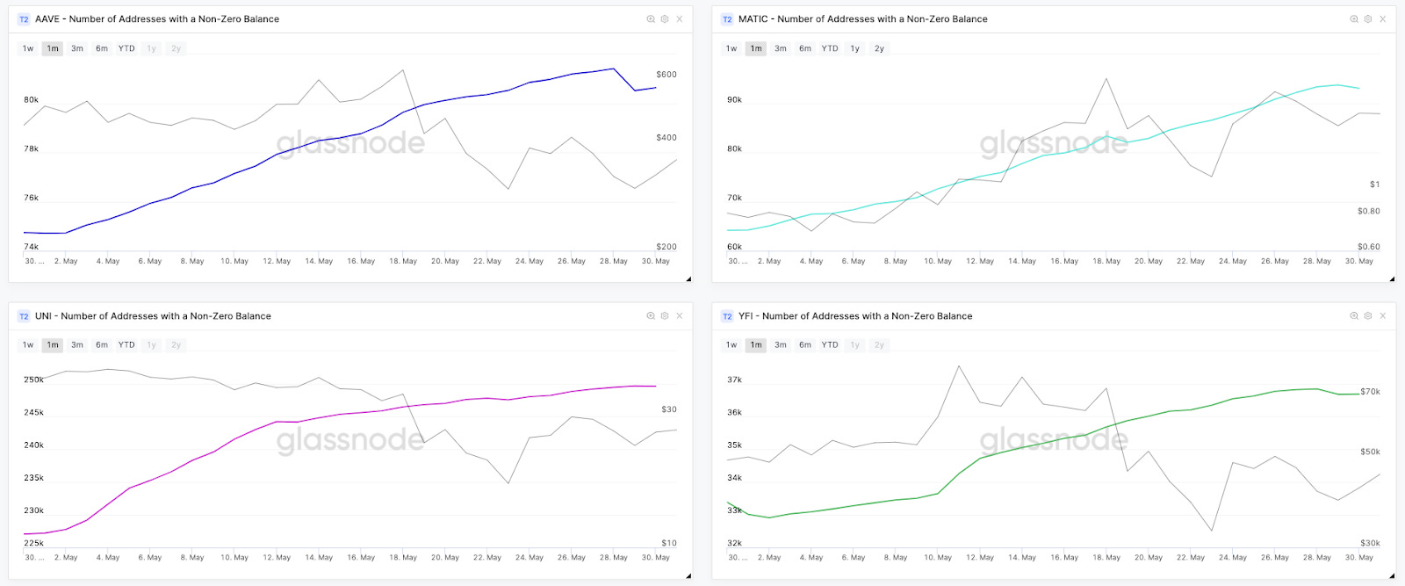
Task: Click the 250k axis label on UNI chart
Action: coord(33,380)
